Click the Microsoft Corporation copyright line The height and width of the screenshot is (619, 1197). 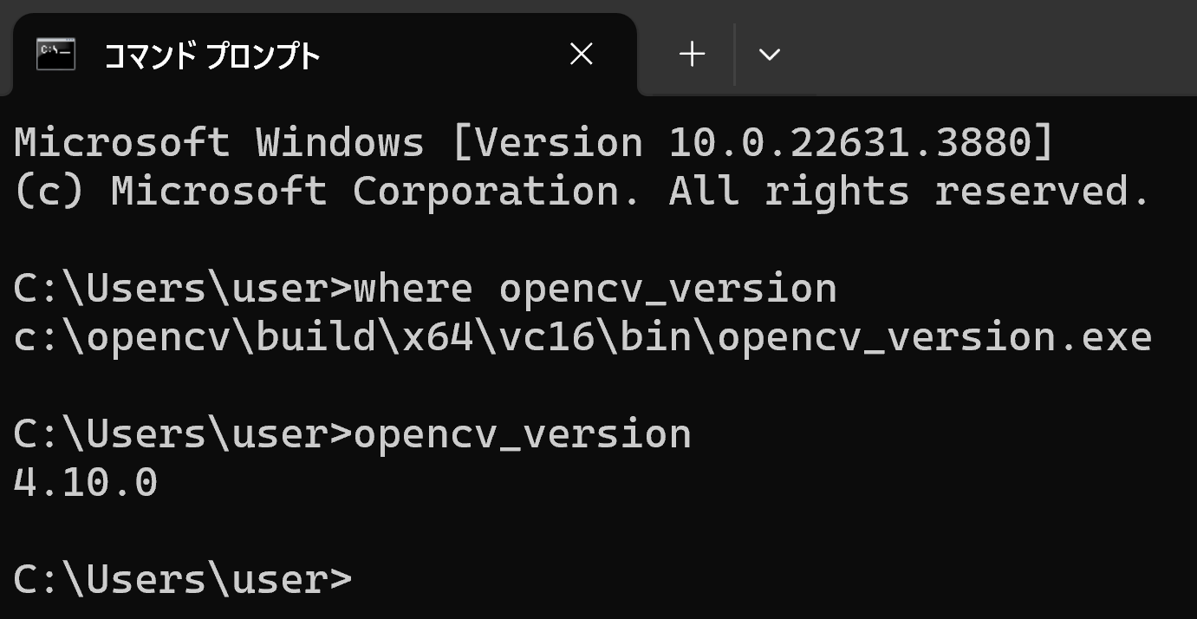582,192
